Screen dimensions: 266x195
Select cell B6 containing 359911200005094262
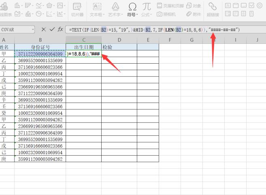[x=40, y=80]
